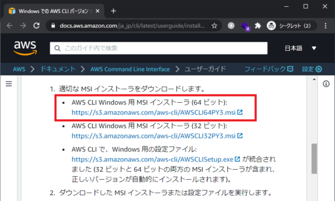Open the 日本語 language dropdown

pos(300,48)
